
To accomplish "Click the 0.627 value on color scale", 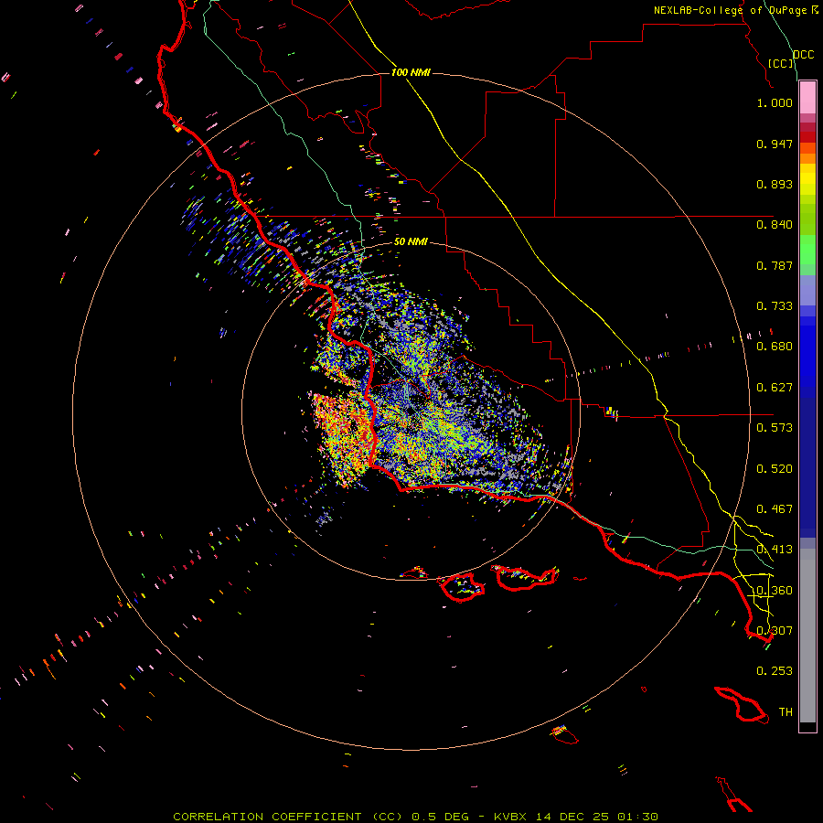I will point(775,388).
